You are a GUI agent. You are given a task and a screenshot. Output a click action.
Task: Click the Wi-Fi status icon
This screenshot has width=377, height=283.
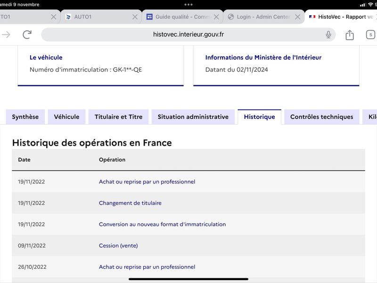point(370,5)
